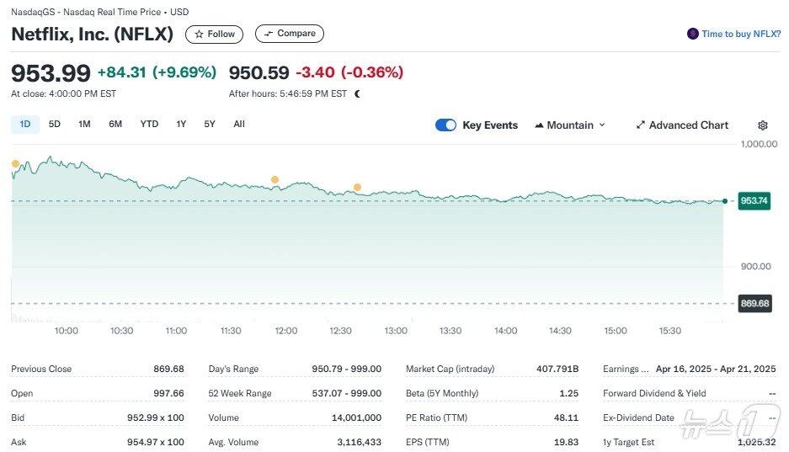Select the 1Y time range
This screenshot has height=452, width=789.
tap(181, 125)
